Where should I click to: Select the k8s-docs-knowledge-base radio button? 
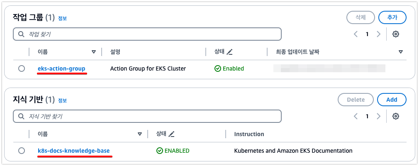click(22, 151)
